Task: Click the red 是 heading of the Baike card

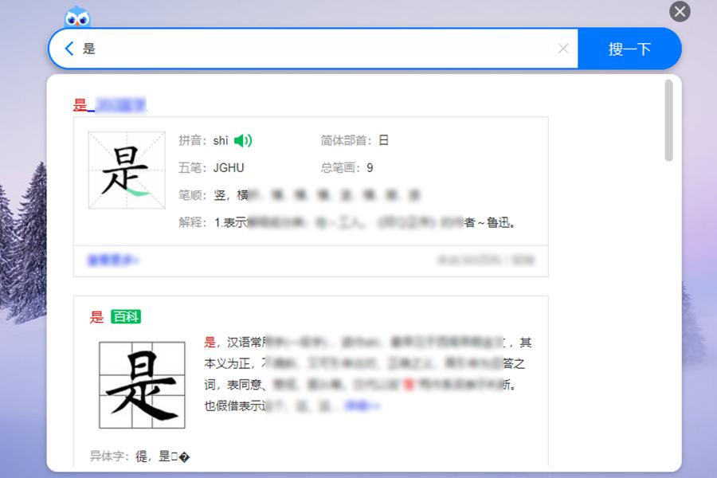Action: coord(95,317)
